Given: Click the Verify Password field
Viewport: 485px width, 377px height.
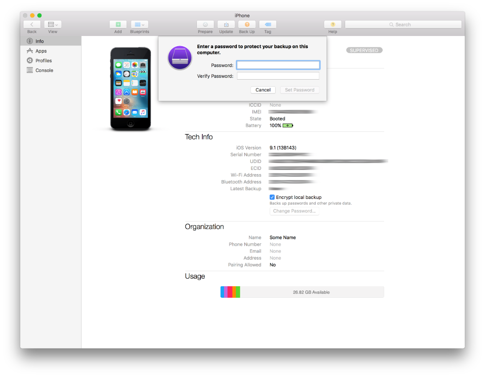Looking at the screenshot, I should tap(278, 76).
